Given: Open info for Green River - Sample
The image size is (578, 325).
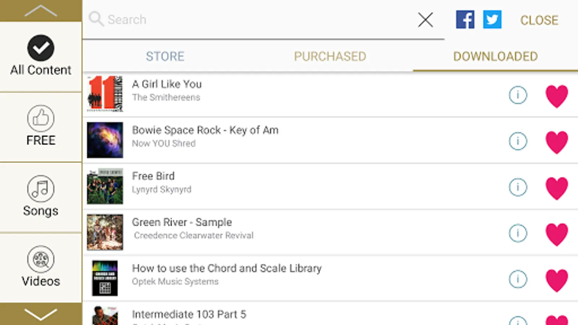Looking at the screenshot, I should pyautogui.click(x=518, y=233).
